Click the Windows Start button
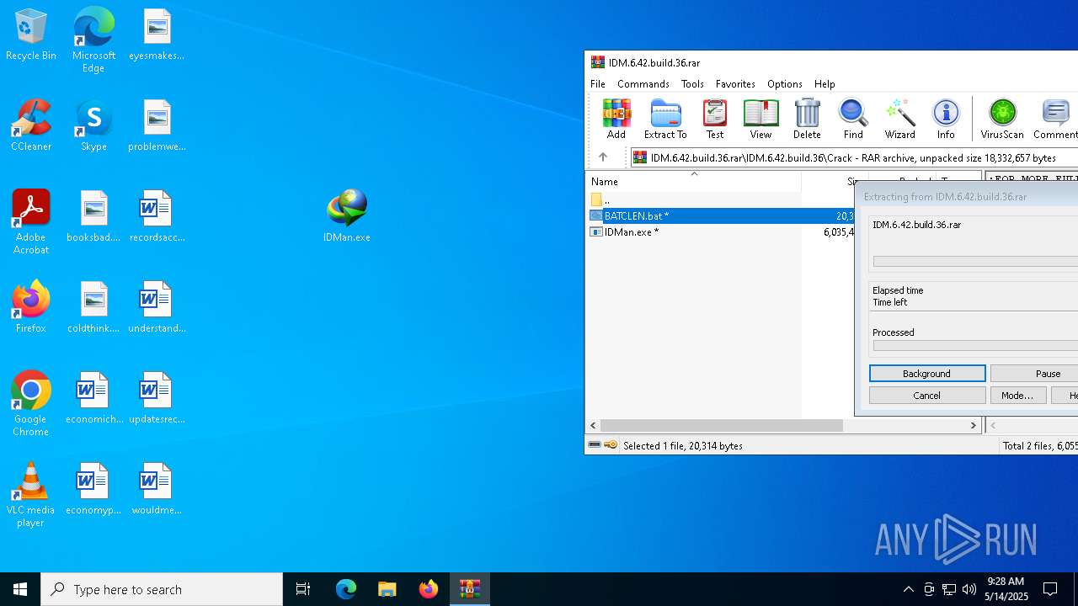Screen dimensions: 1078x606 (x=20, y=589)
